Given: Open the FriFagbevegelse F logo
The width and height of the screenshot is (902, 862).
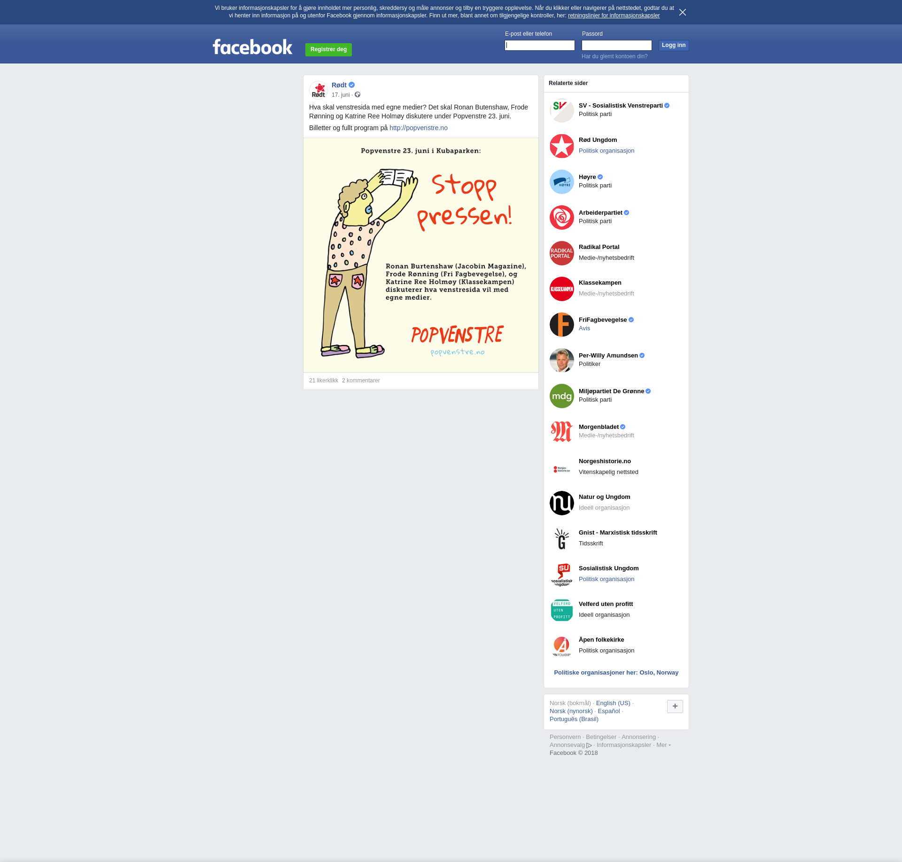Looking at the screenshot, I should tap(562, 325).
